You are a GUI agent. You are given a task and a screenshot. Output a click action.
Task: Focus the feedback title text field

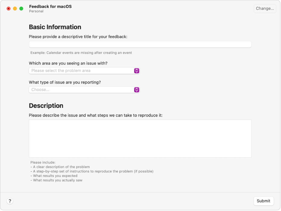[x=140, y=45]
